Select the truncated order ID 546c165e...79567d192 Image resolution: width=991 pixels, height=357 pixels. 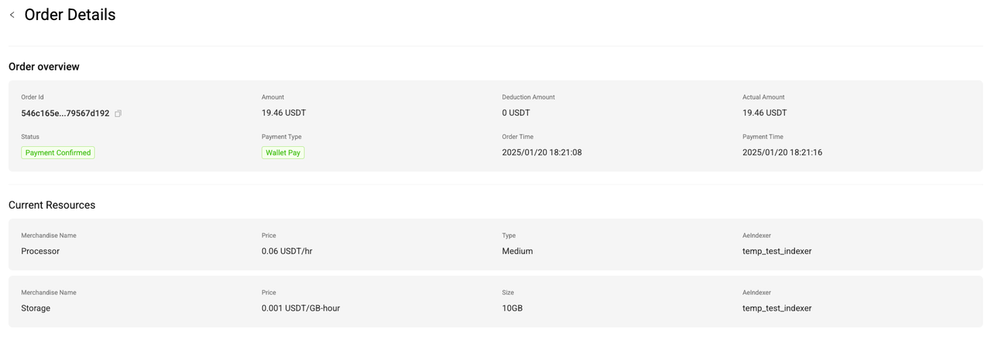(65, 114)
